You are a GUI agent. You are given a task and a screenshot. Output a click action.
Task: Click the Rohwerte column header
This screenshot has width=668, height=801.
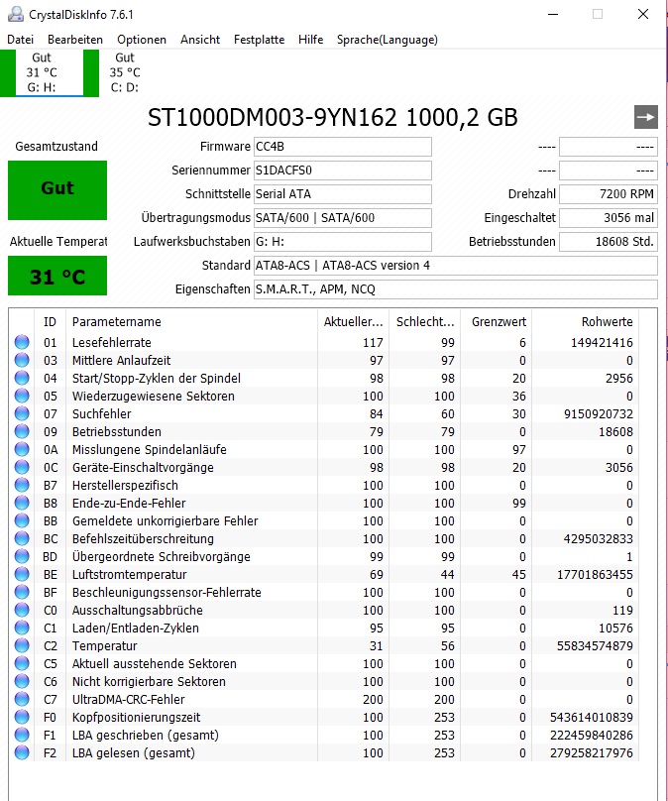click(x=586, y=322)
